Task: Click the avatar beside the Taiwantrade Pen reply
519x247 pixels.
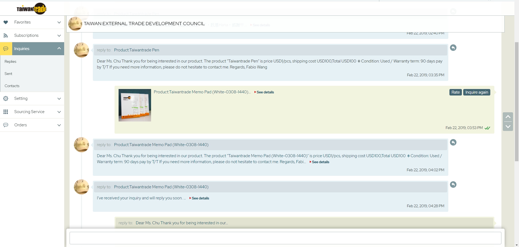Action: point(81,50)
